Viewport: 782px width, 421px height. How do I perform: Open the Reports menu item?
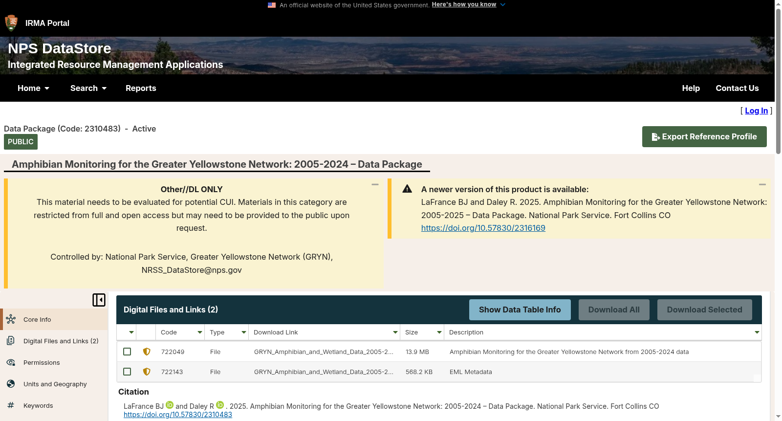pyautogui.click(x=141, y=88)
